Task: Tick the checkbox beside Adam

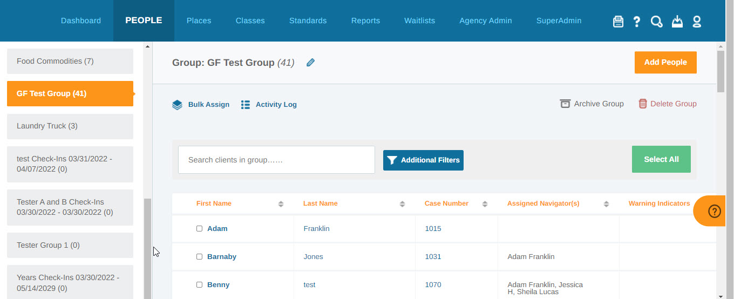Action: tap(199, 229)
